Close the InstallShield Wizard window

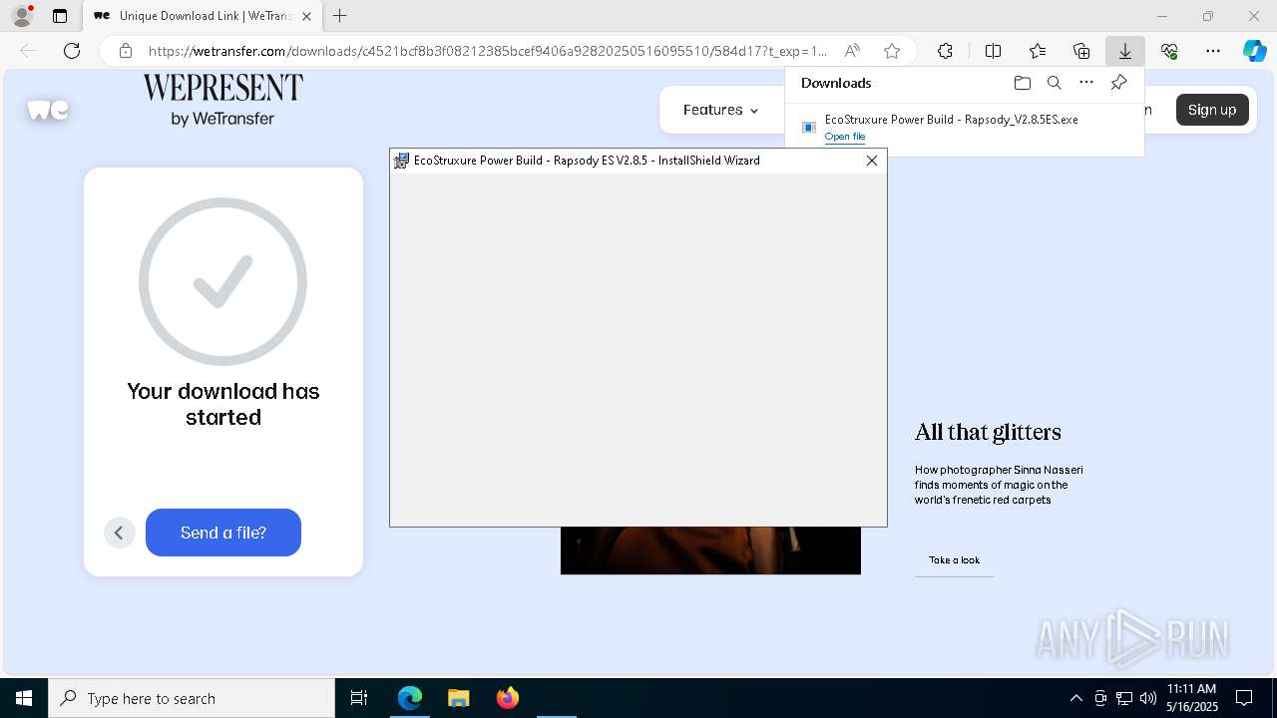872,161
